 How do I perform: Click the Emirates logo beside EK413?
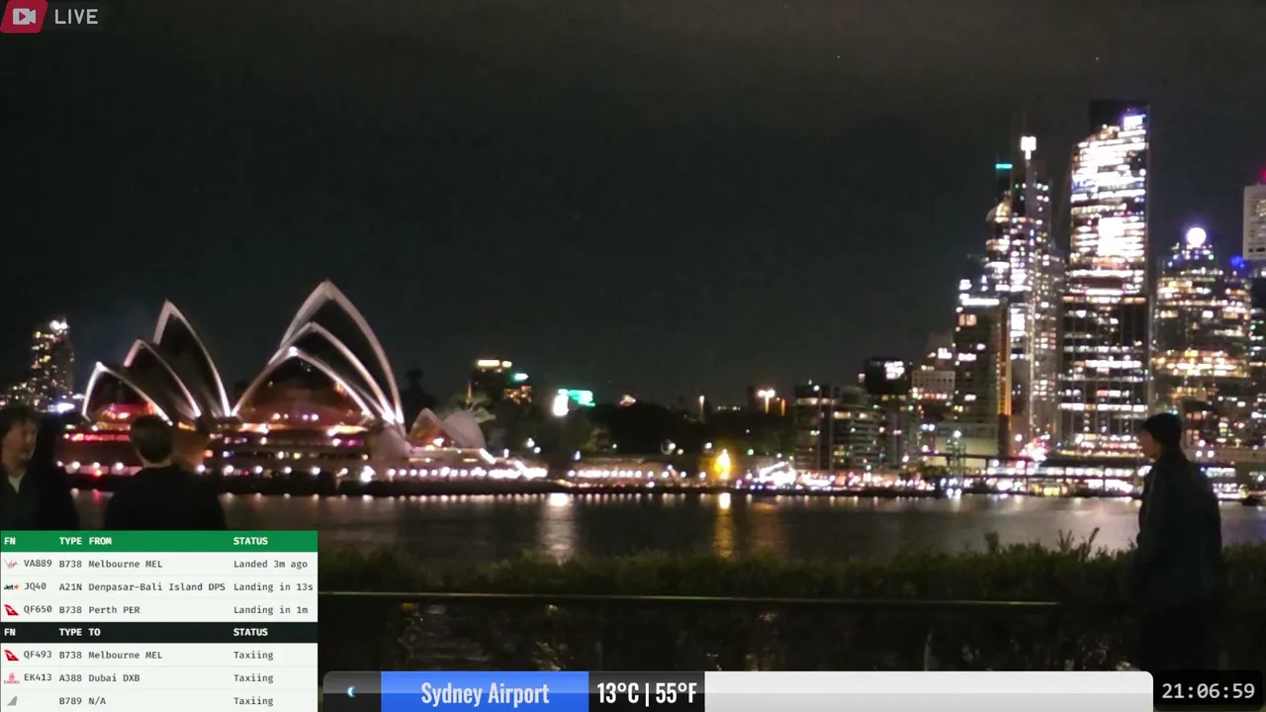(x=12, y=677)
